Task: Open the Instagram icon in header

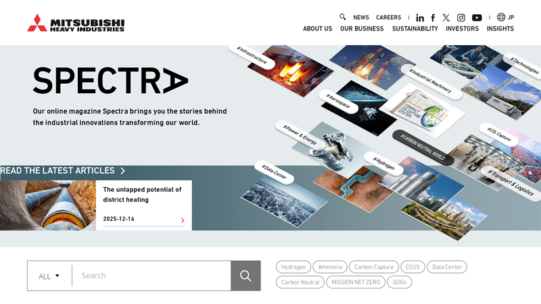Action: [x=461, y=18]
